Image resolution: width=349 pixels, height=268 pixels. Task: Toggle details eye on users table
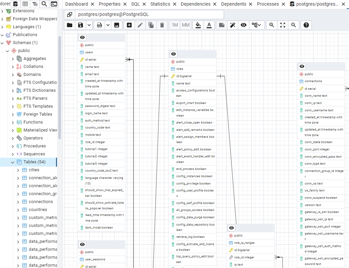[82, 37]
